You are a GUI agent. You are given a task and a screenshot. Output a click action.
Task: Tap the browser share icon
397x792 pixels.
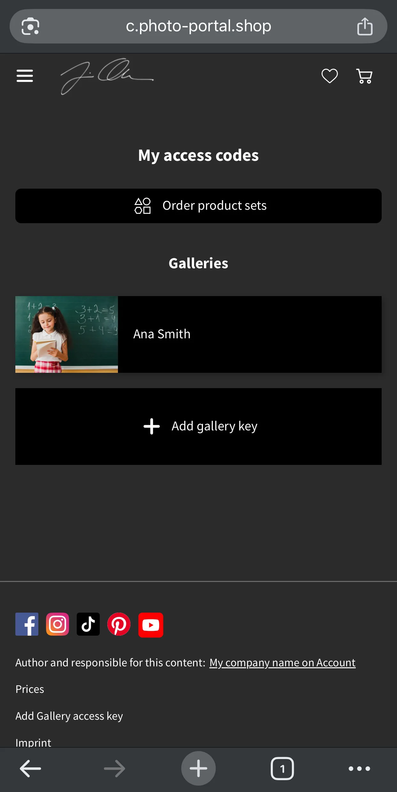click(x=365, y=26)
